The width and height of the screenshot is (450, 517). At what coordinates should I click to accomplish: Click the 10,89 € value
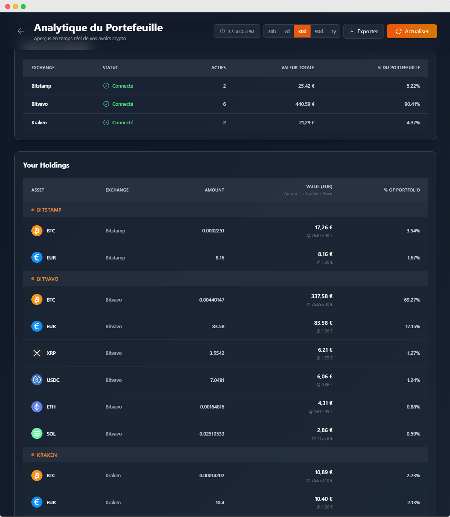[324, 472]
